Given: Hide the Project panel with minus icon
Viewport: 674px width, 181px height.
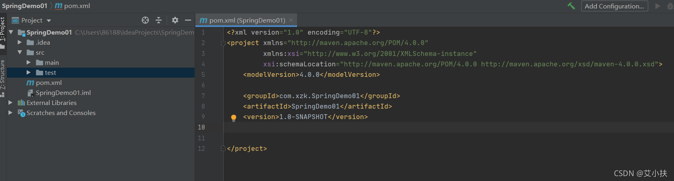Looking at the screenshot, I should pyautogui.click(x=188, y=20).
